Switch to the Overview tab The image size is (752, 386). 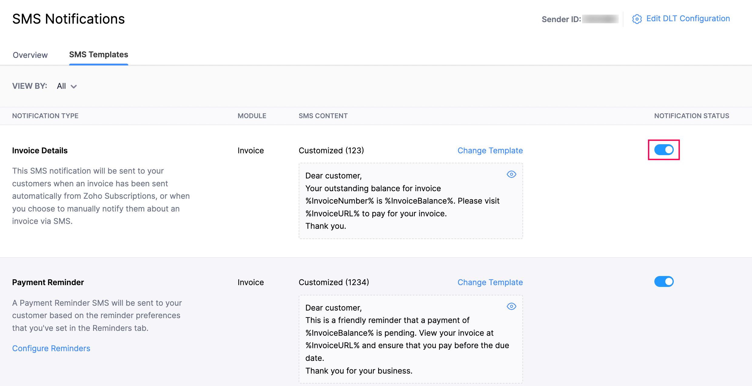(30, 55)
